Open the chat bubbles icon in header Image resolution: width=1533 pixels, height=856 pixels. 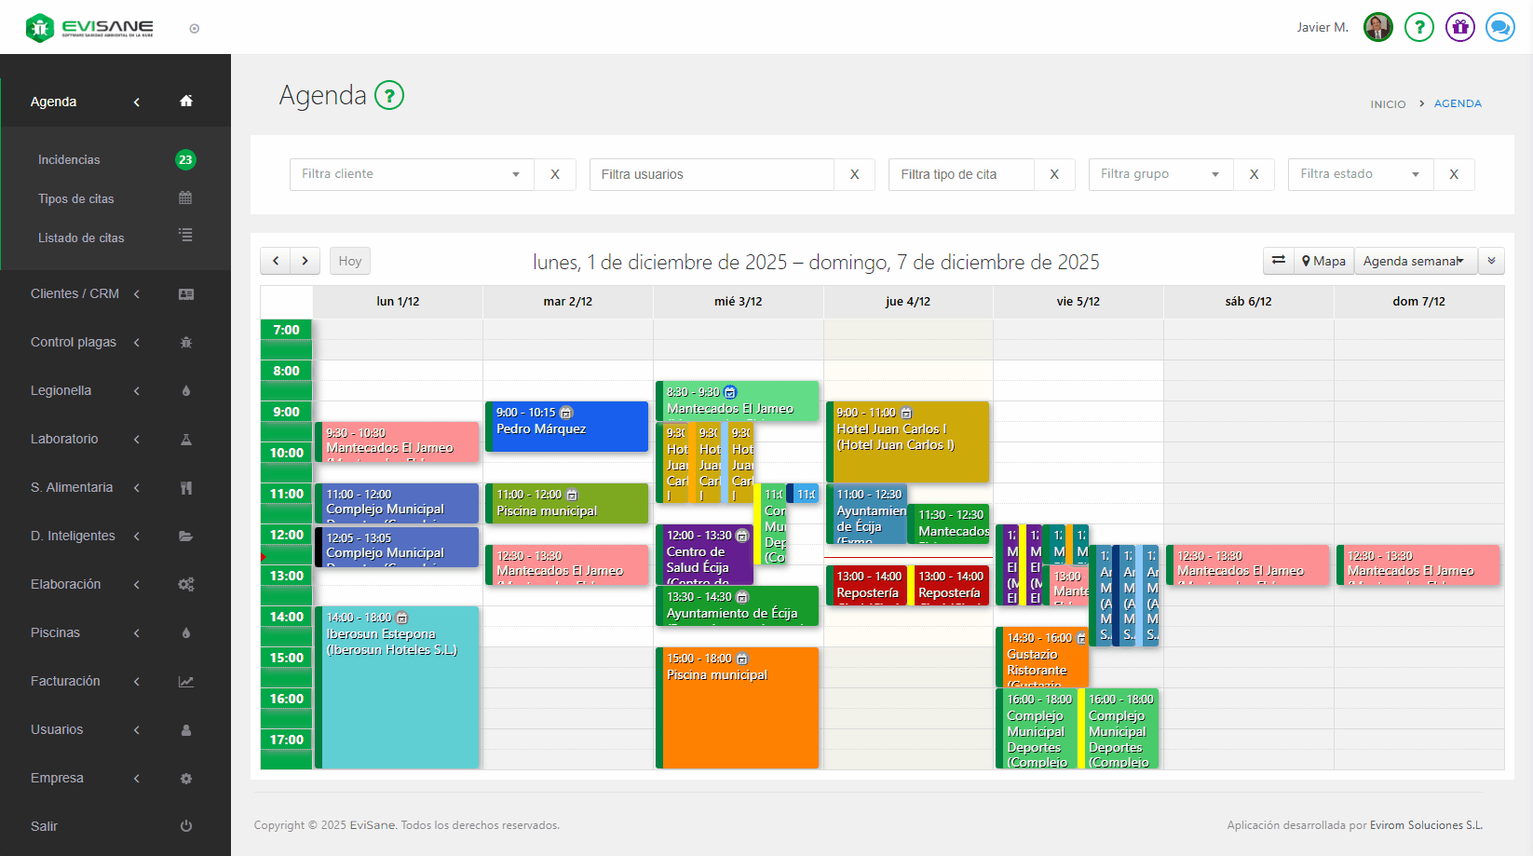click(1499, 27)
